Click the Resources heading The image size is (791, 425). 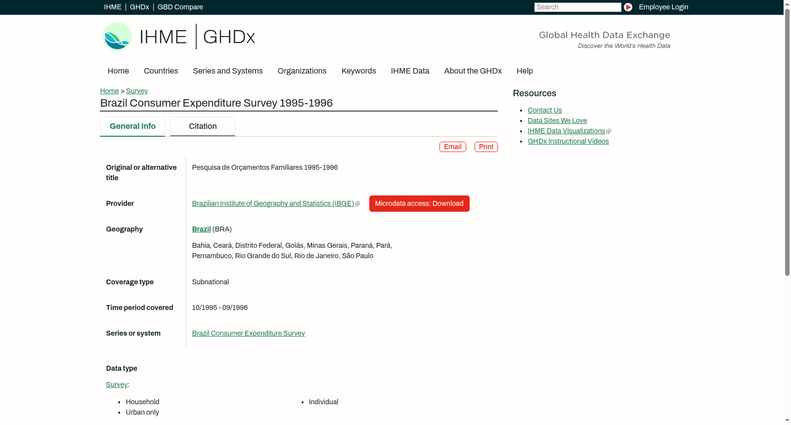click(534, 93)
